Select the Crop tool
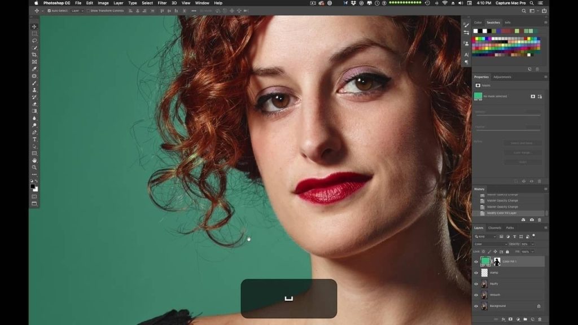578x325 pixels. 34,55
